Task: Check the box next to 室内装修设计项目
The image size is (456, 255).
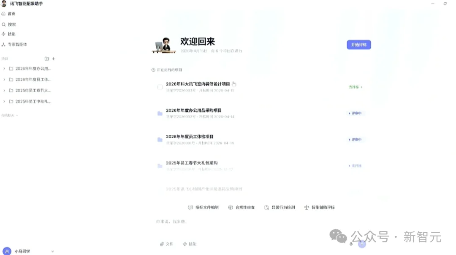Action: 160,86
